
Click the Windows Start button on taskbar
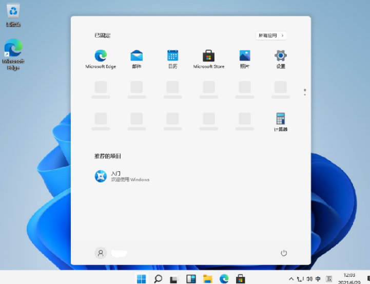point(142,279)
